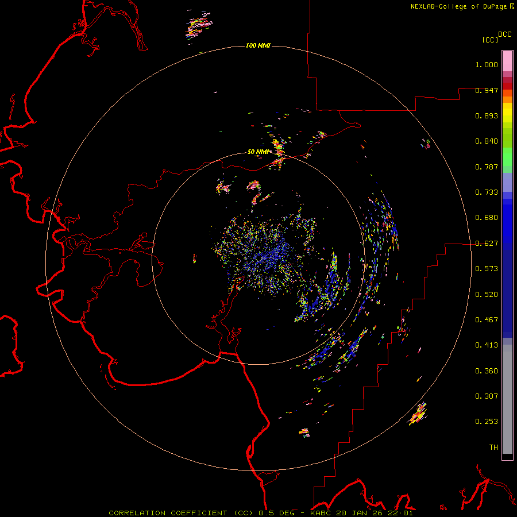Select the 0.680 scale value
The height and width of the screenshot is (517, 517).
click(487, 218)
